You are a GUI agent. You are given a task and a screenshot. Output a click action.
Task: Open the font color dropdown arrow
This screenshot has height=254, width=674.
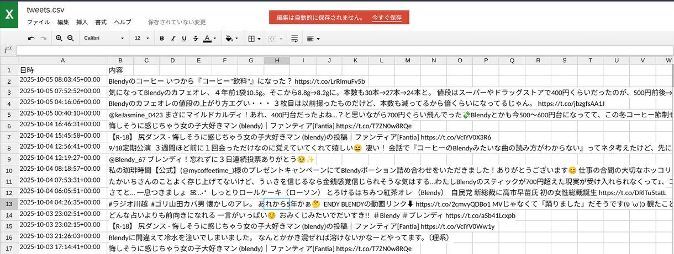click(215, 39)
